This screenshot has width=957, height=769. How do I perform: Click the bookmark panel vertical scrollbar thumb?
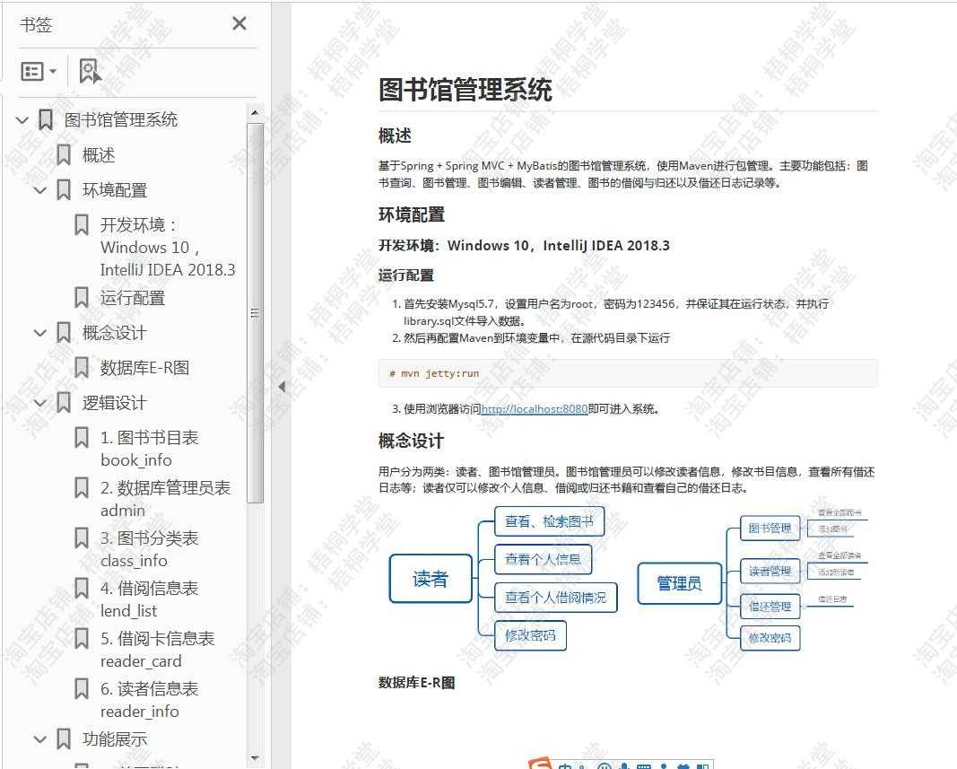coord(255,313)
